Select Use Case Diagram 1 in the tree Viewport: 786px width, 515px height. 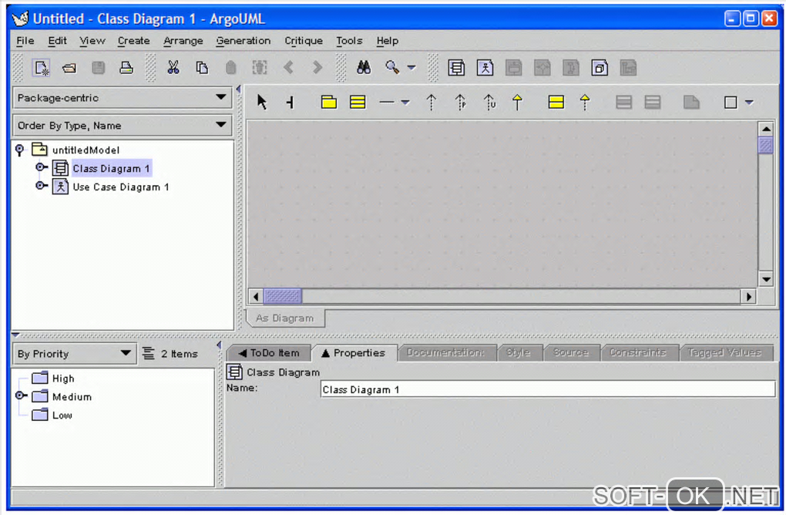pos(121,187)
